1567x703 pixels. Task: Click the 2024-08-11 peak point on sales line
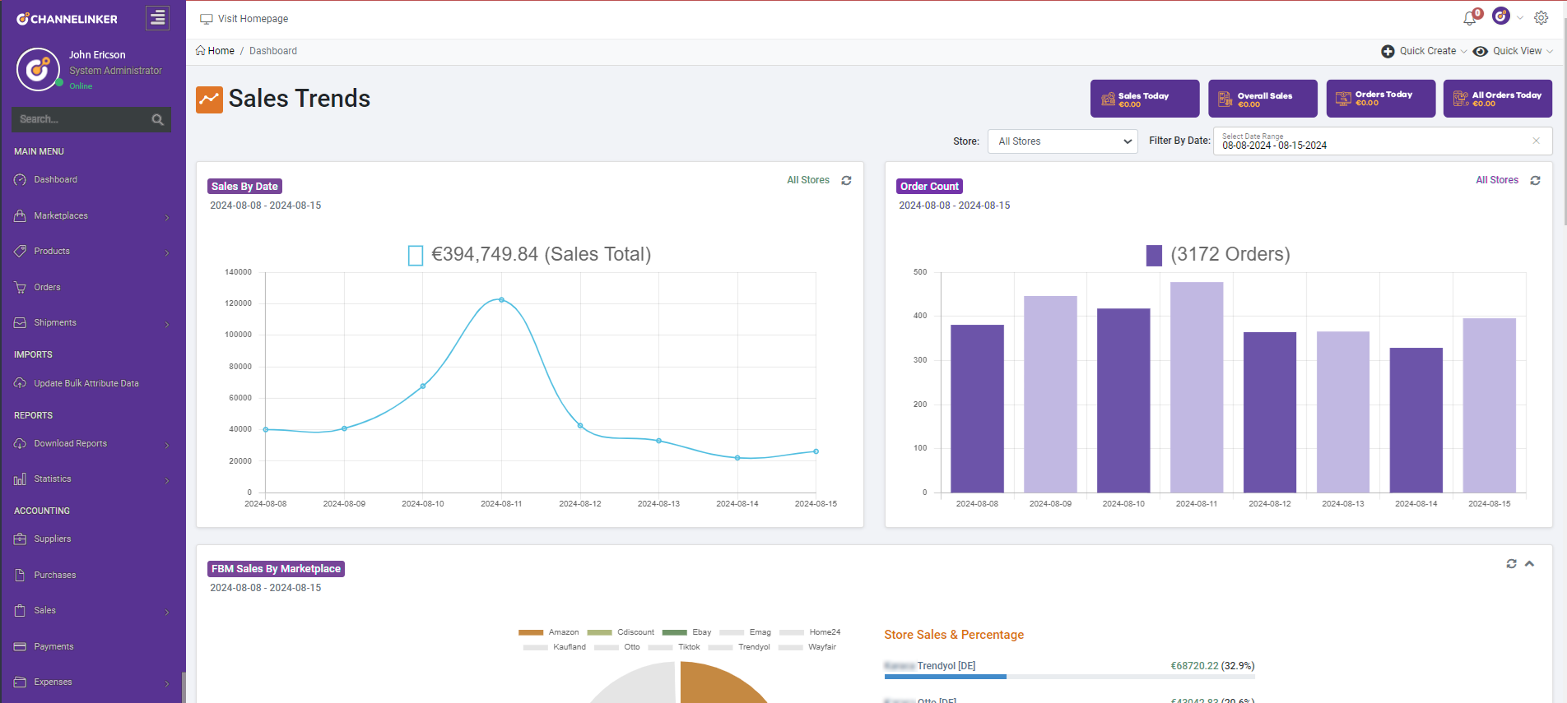pyautogui.click(x=501, y=300)
